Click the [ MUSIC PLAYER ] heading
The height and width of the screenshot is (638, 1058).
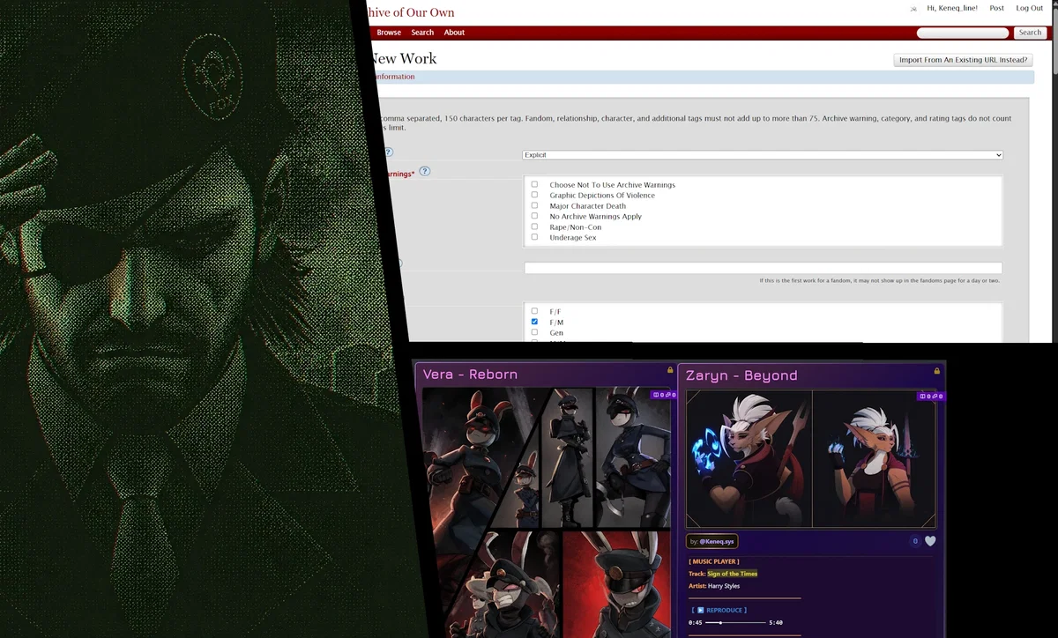tap(714, 561)
